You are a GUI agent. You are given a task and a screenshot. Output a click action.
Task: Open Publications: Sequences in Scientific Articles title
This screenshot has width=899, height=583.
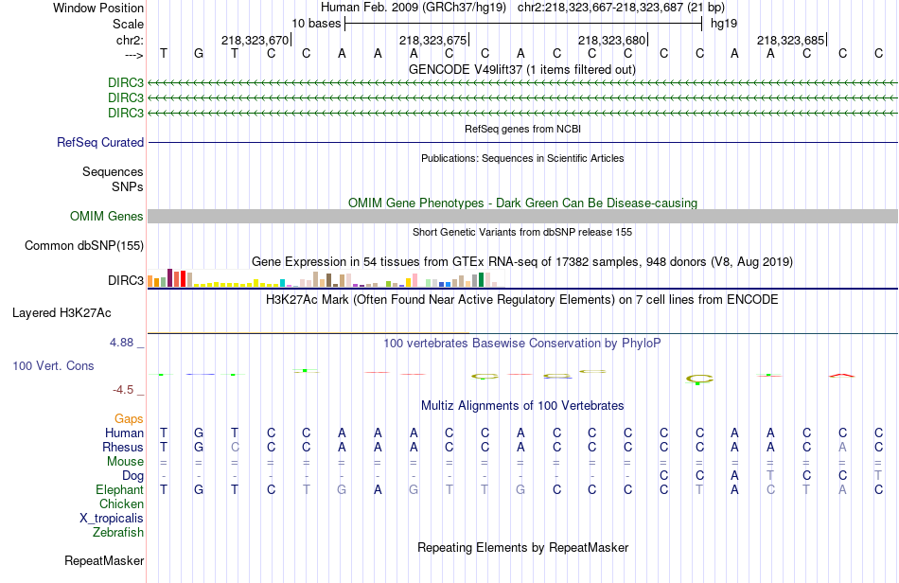pos(522,158)
